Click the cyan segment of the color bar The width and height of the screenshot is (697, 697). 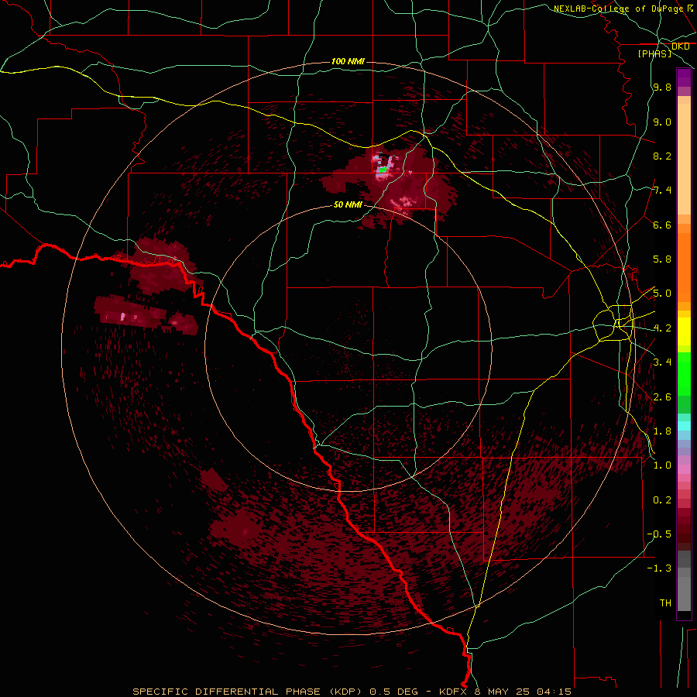point(684,426)
